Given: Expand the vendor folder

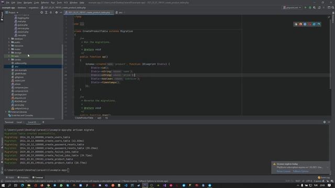Looking at the screenshot, I should click(x=9, y=60).
